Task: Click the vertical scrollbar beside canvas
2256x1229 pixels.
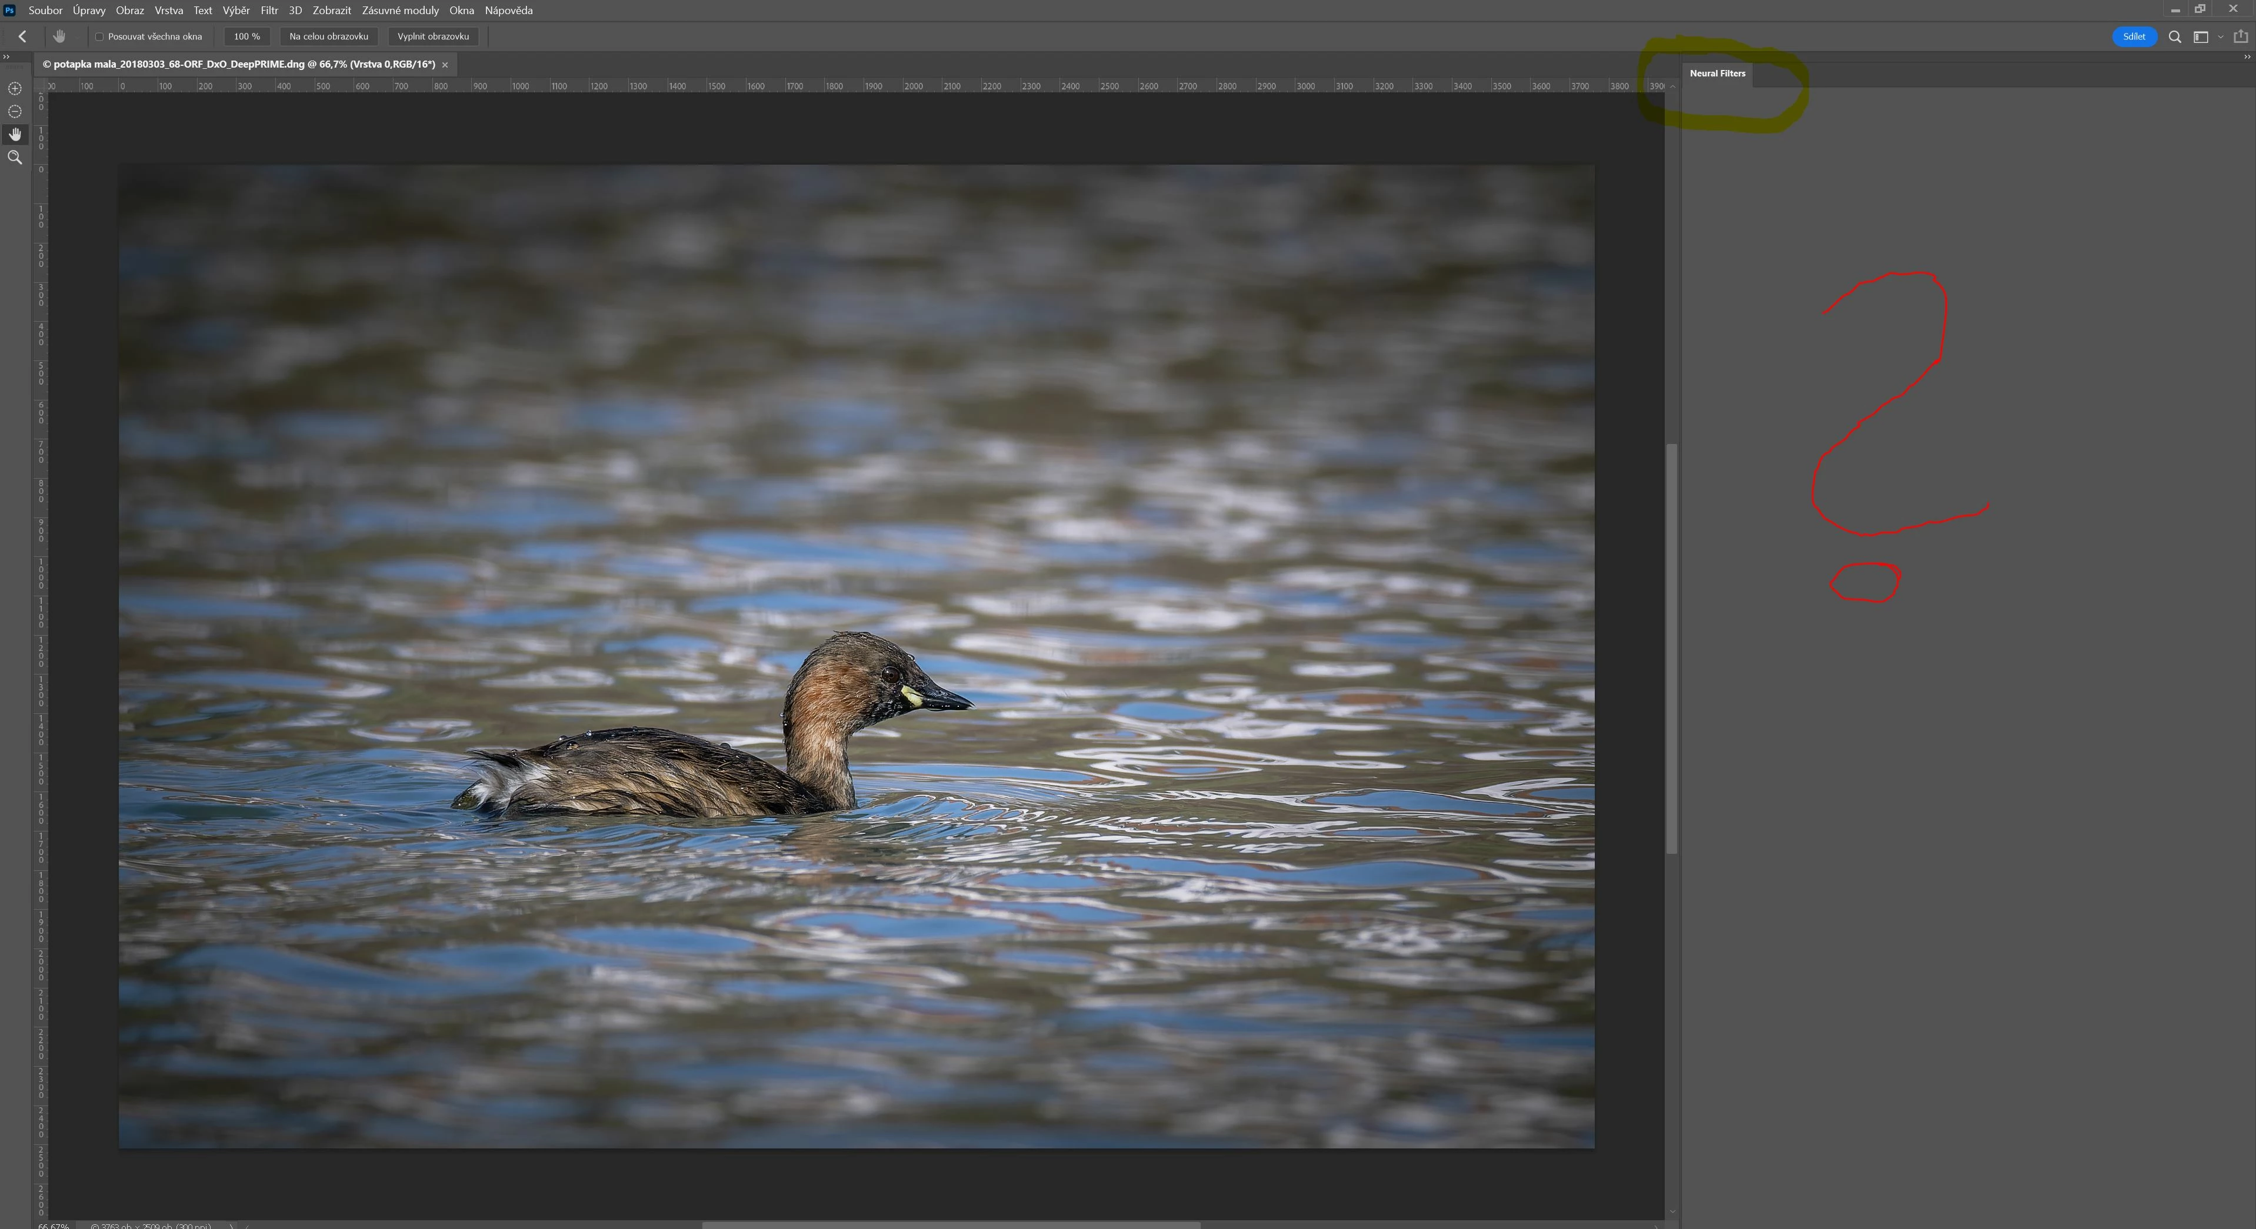Action: coord(1671,648)
